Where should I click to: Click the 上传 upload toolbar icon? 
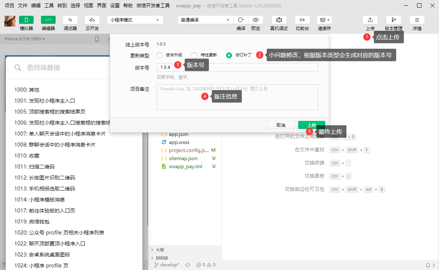pyautogui.click(x=370, y=20)
